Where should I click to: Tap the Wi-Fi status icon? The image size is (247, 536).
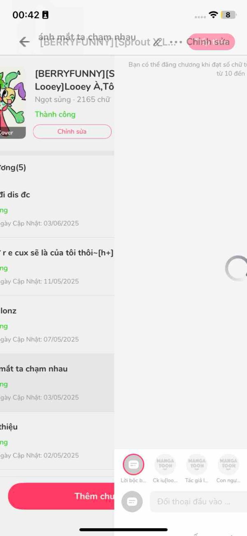click(x=213, y=15)
